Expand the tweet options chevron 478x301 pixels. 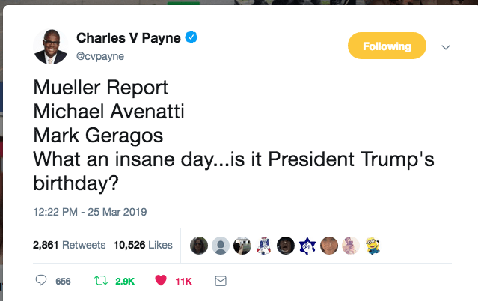tap(446, 47)
